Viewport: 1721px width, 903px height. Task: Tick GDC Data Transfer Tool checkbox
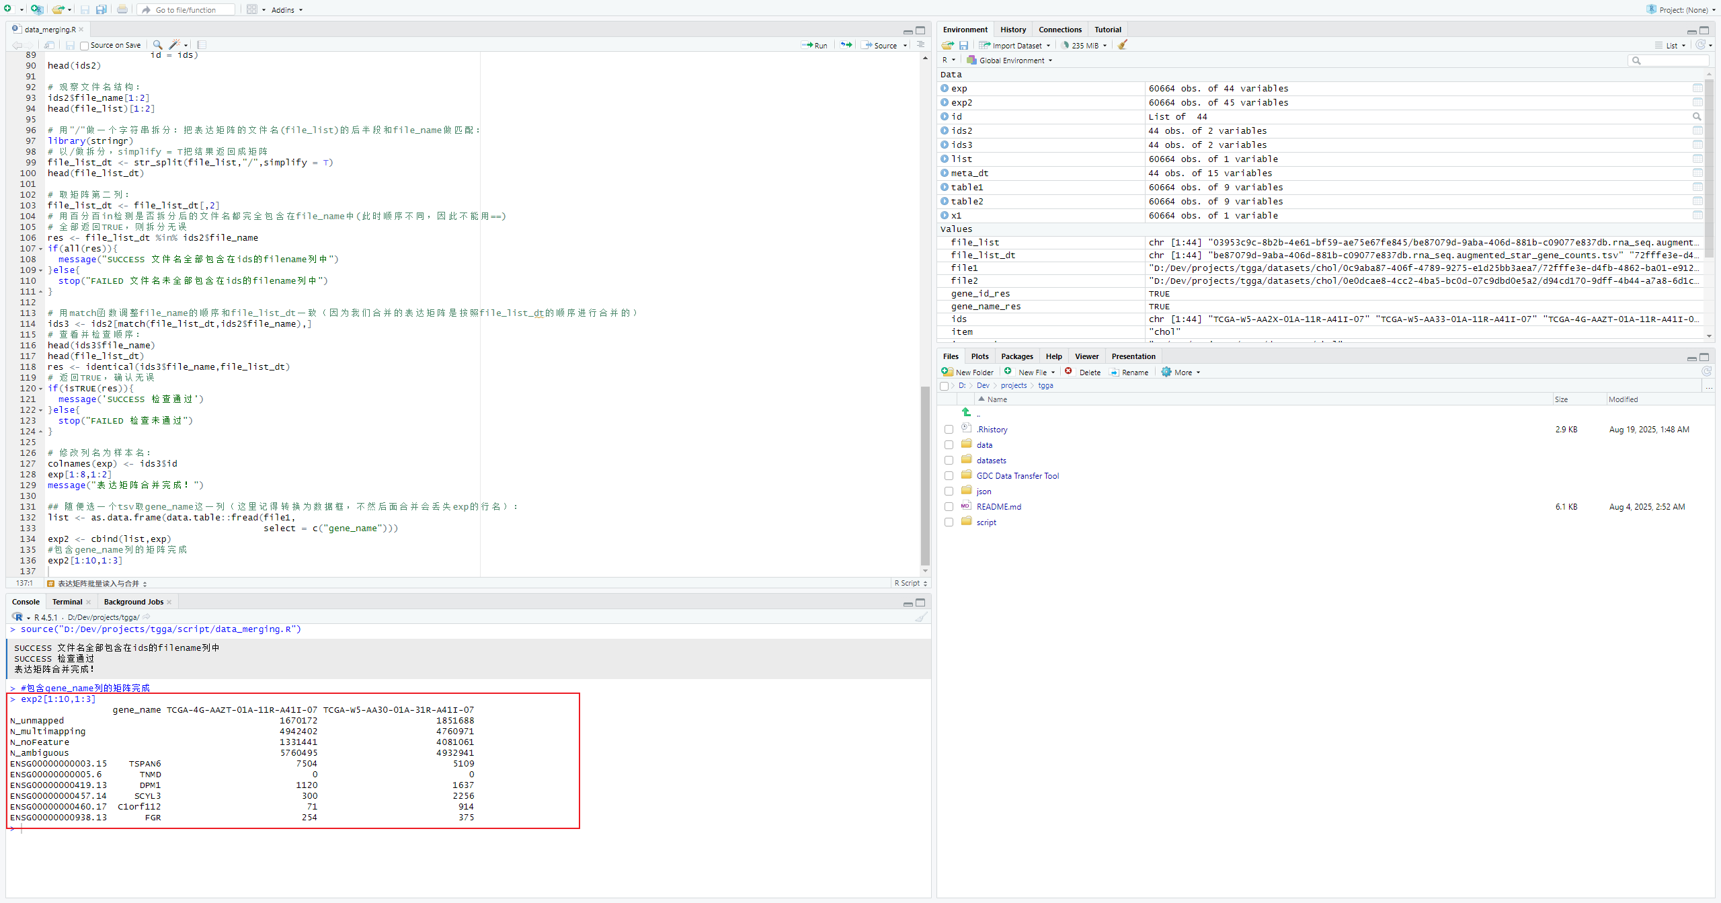(949, 476)
